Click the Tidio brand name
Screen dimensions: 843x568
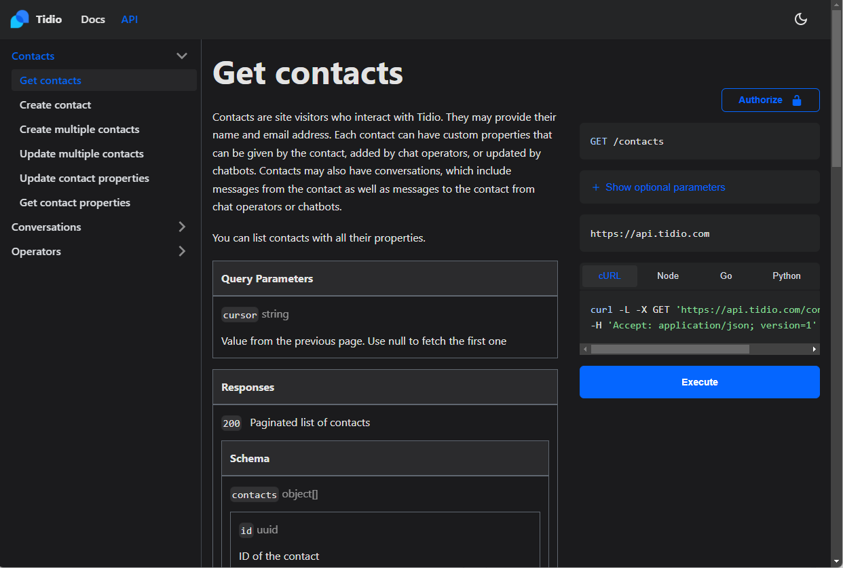pos(49,19)
